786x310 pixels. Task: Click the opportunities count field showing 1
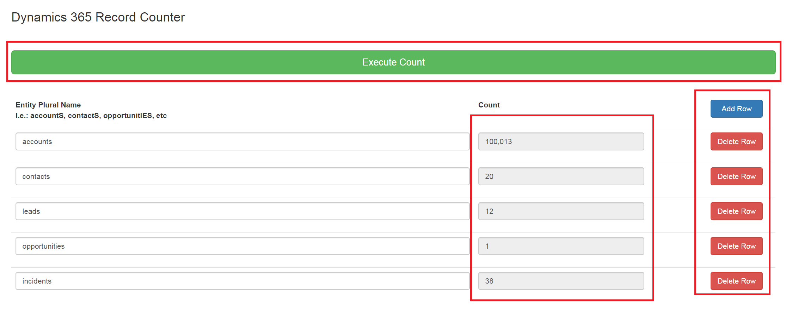[x=561, y=246]
